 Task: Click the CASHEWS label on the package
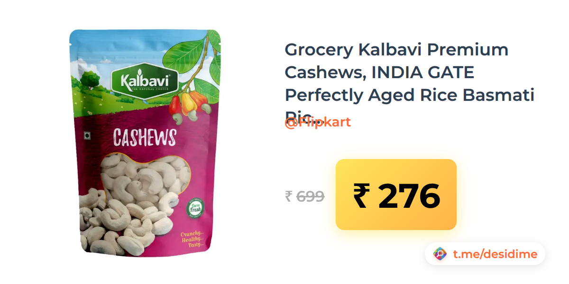pyautogui.click(x=145, y=137)
